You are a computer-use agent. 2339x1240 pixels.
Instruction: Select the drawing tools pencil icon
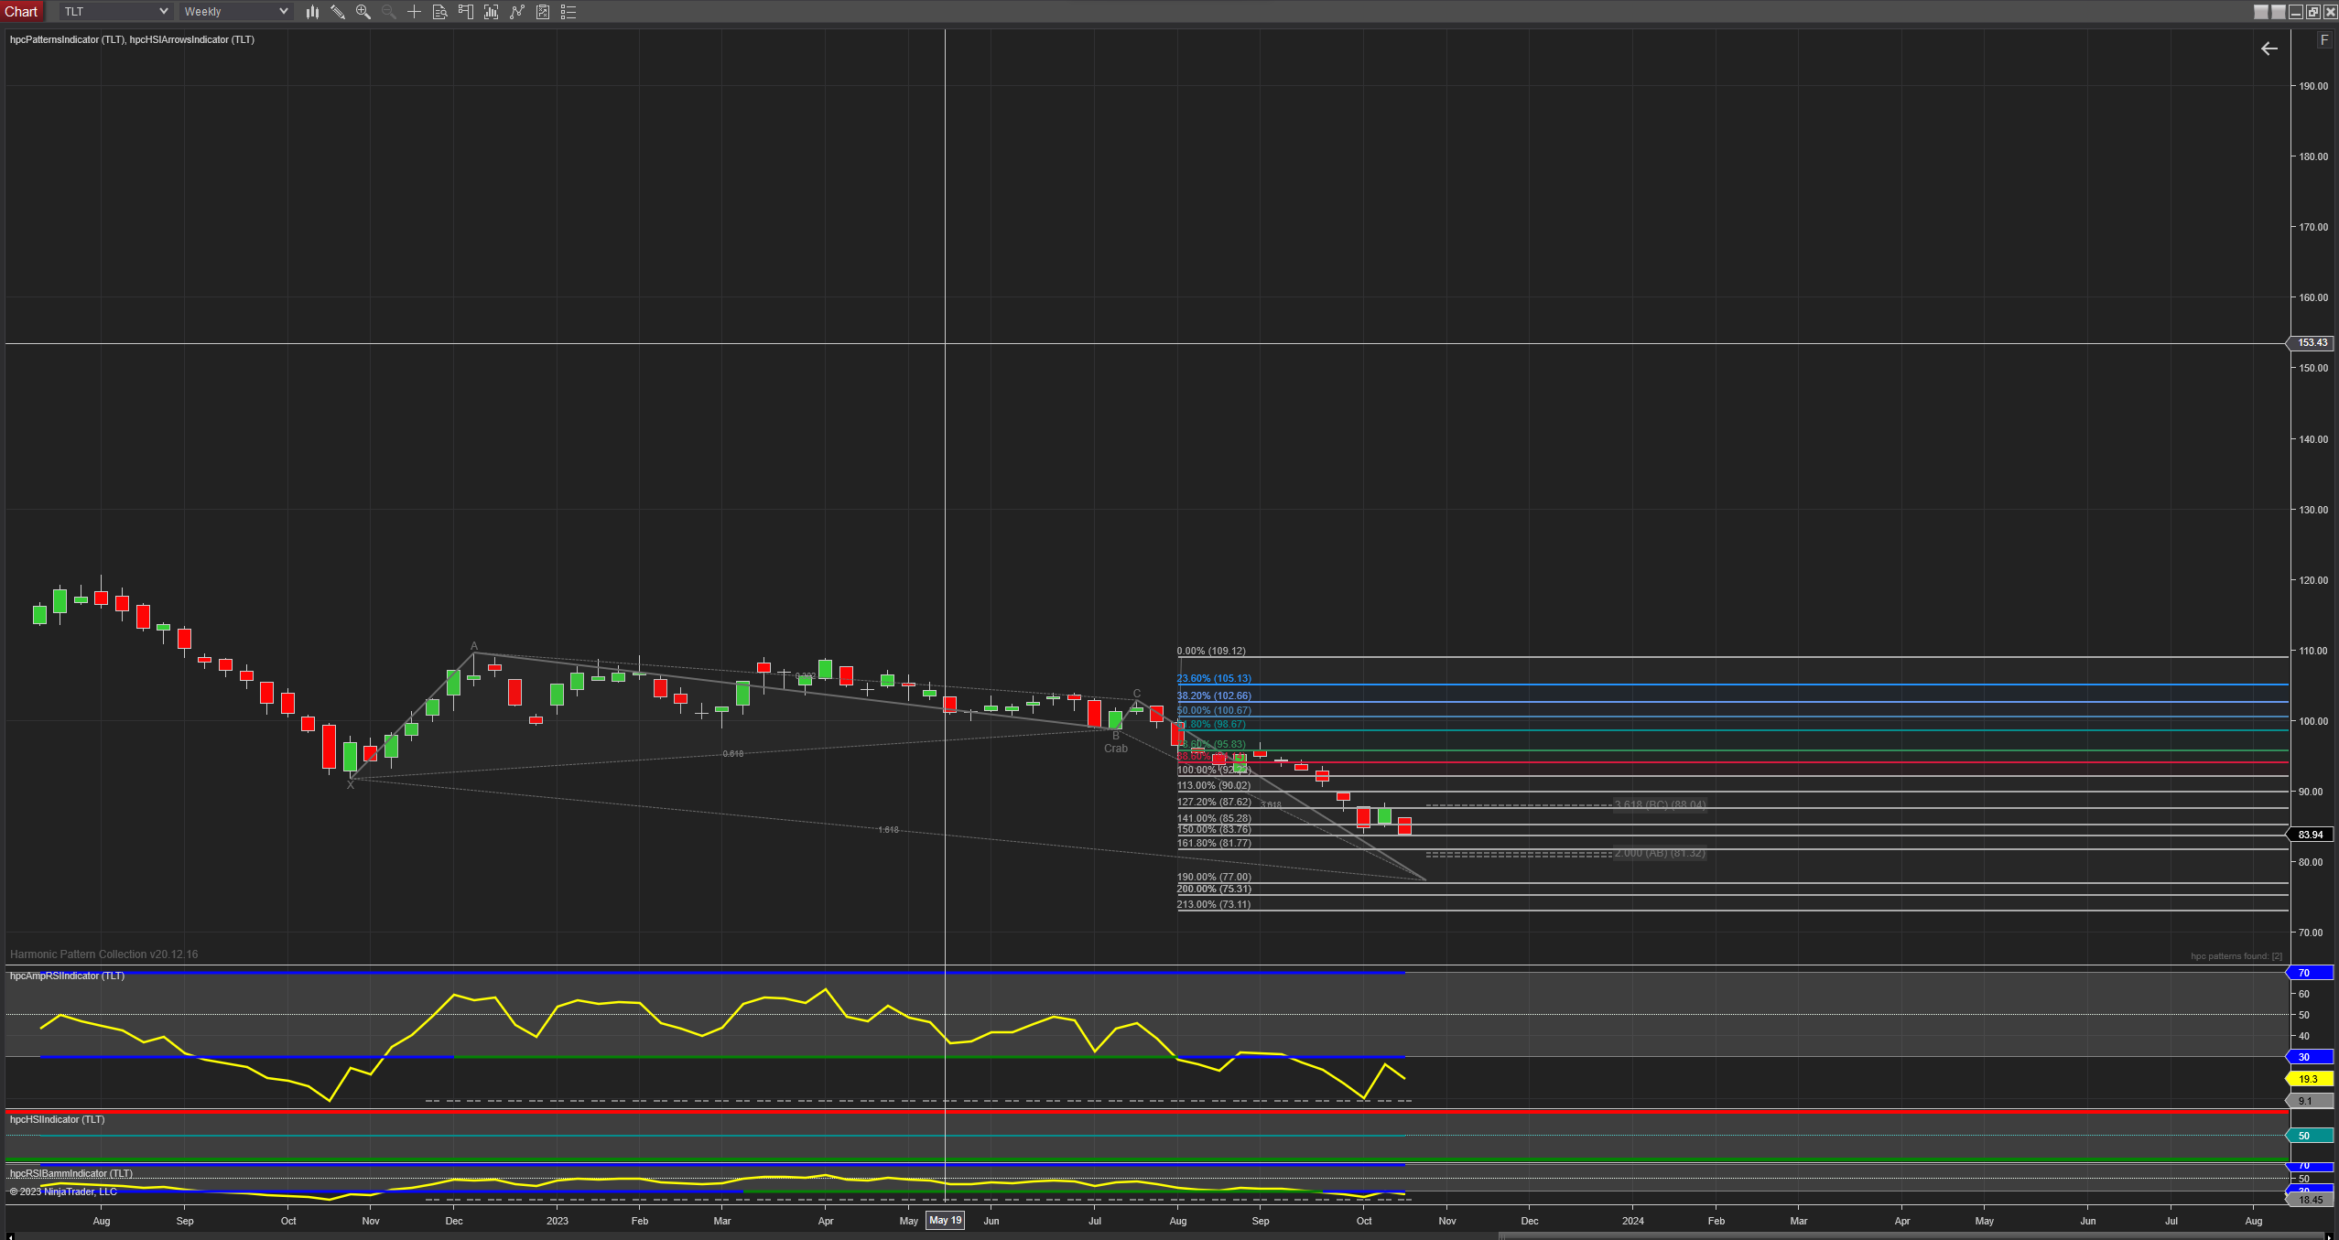[338, 12]
